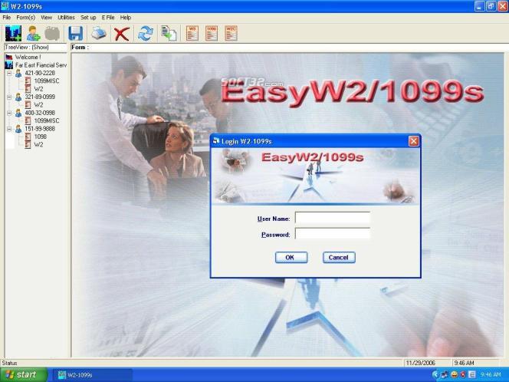Click the status bar time 9:46 AM

pyautogui.click(x=465, y=363)
